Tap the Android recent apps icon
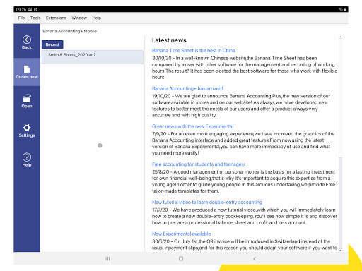 tap(107, 258)
